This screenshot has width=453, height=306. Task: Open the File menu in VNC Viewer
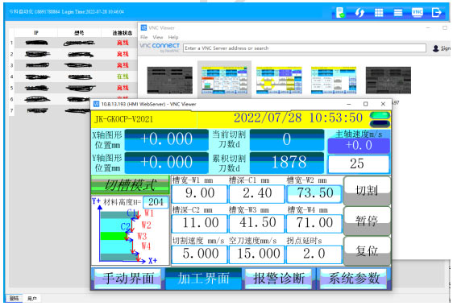pos(143,37)
